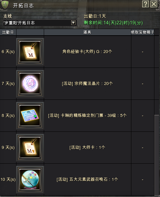Screen dimensions: 160x197
Task: Click the Character EXP Card (Master) G icon
Action: click(30, 51)
